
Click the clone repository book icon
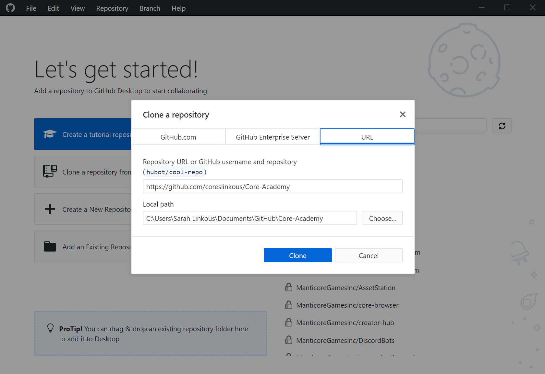pyautogui.click(x=50, y=172)
